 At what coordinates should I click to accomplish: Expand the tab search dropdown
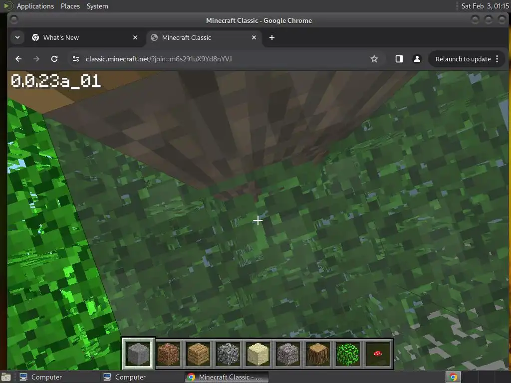[17, 37]
